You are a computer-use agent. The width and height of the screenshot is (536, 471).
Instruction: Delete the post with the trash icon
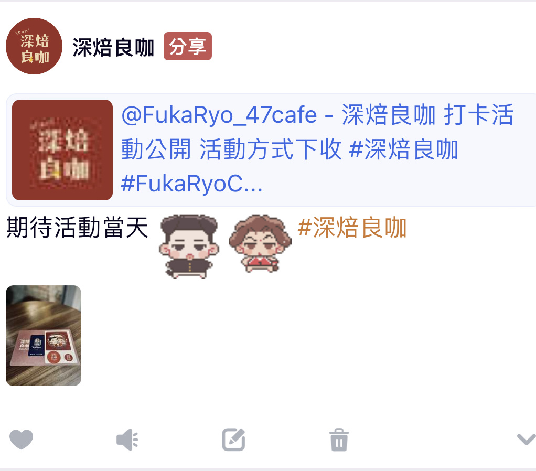339,440
